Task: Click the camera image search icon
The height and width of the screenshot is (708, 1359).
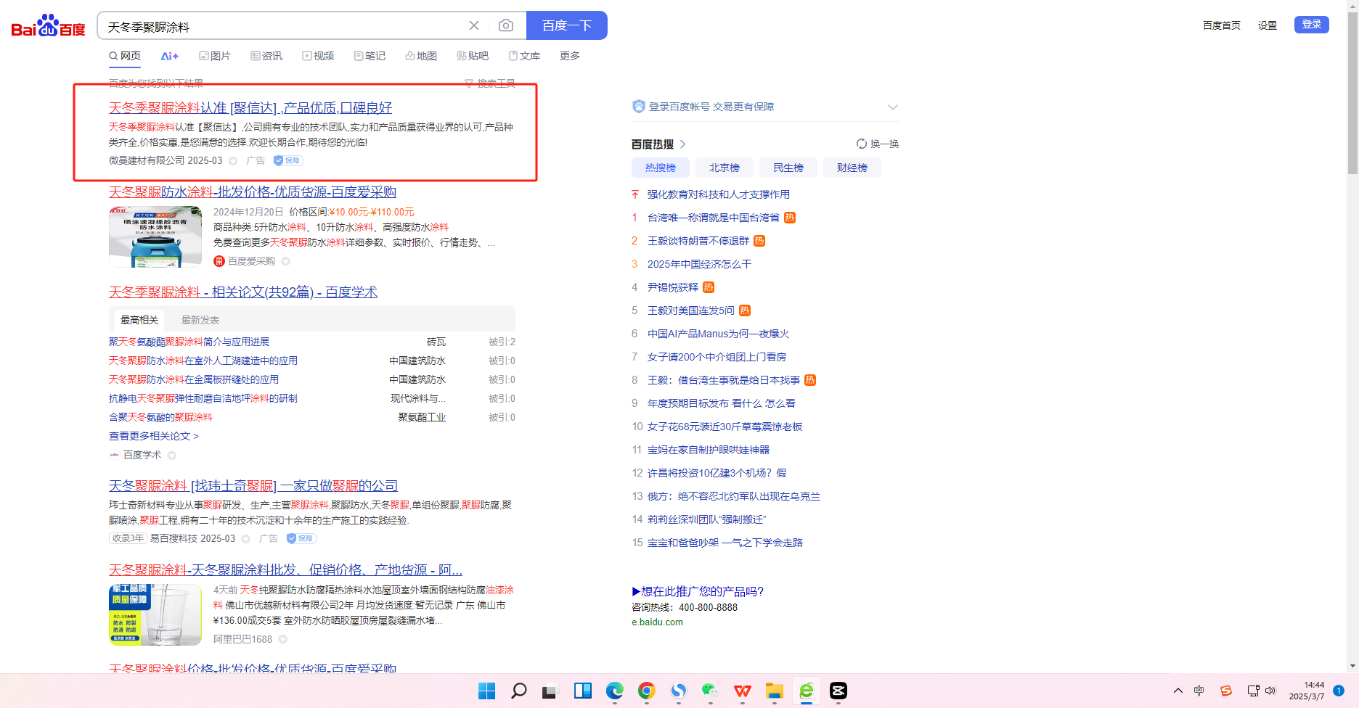Action: point(506,26)
